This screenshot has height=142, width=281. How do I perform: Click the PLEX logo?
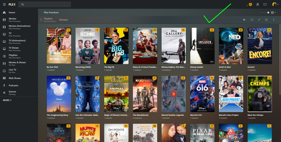(x=12, y=5)
